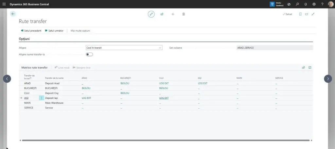
Task: Click Setul următor
Action: coord(54,31)
